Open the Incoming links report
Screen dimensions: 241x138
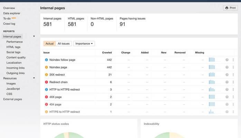(x=16, y=68)
